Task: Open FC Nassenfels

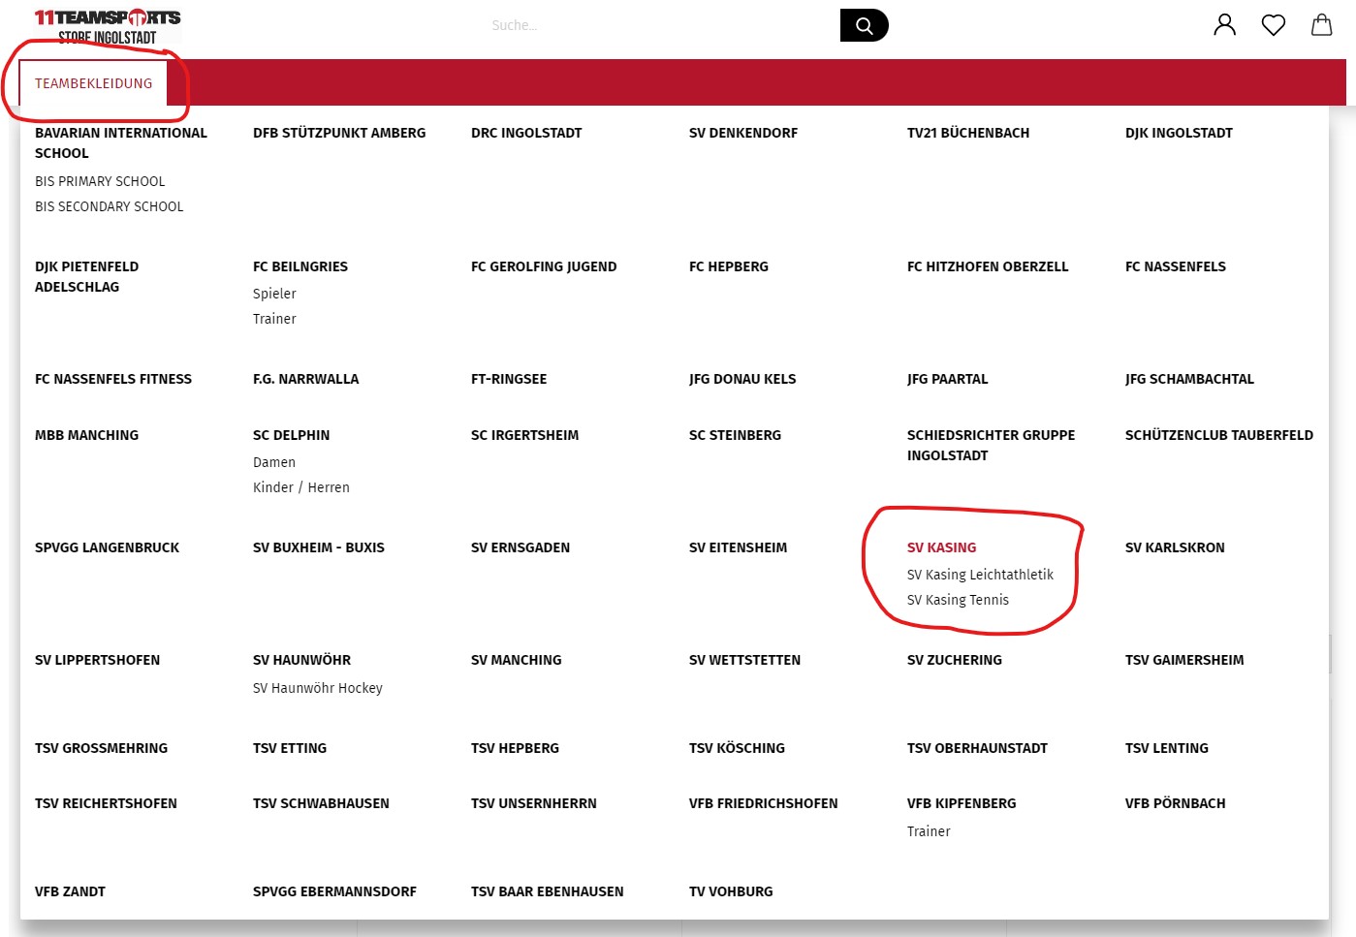Action: tap(1176, 266)
